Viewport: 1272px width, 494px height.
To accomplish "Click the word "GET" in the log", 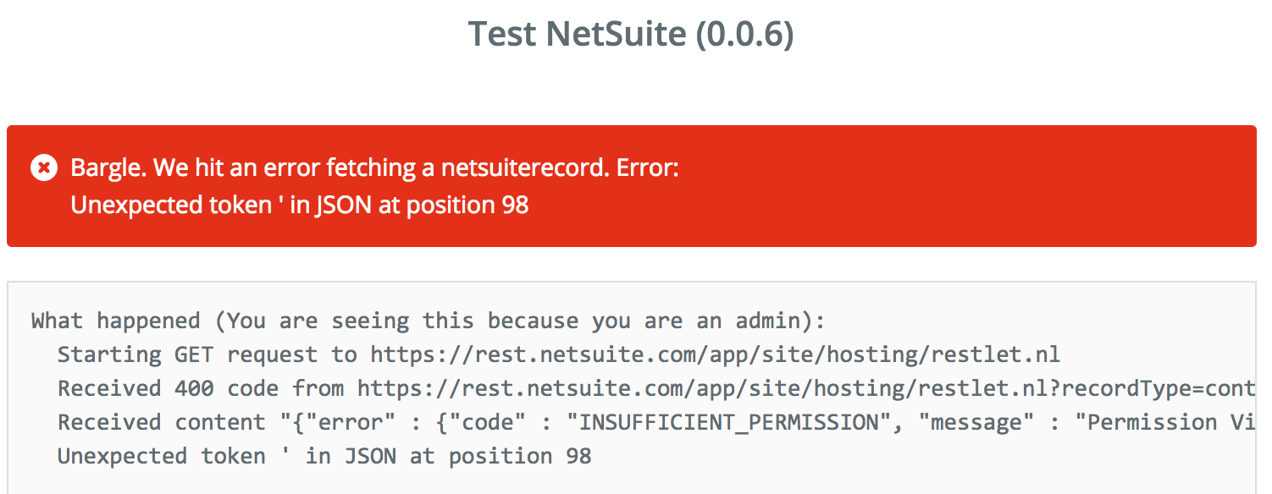I will click(x=194, y=355).
